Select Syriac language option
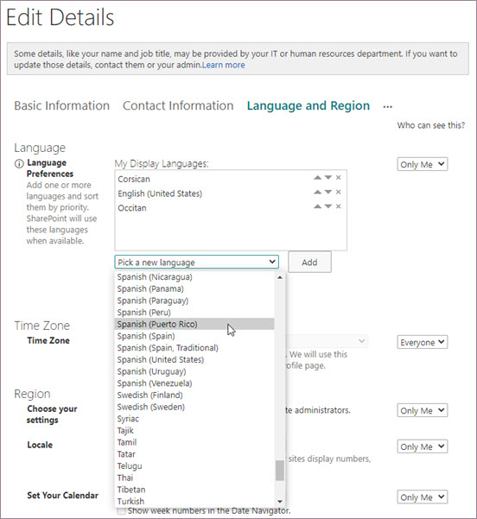 coord(194,419)
